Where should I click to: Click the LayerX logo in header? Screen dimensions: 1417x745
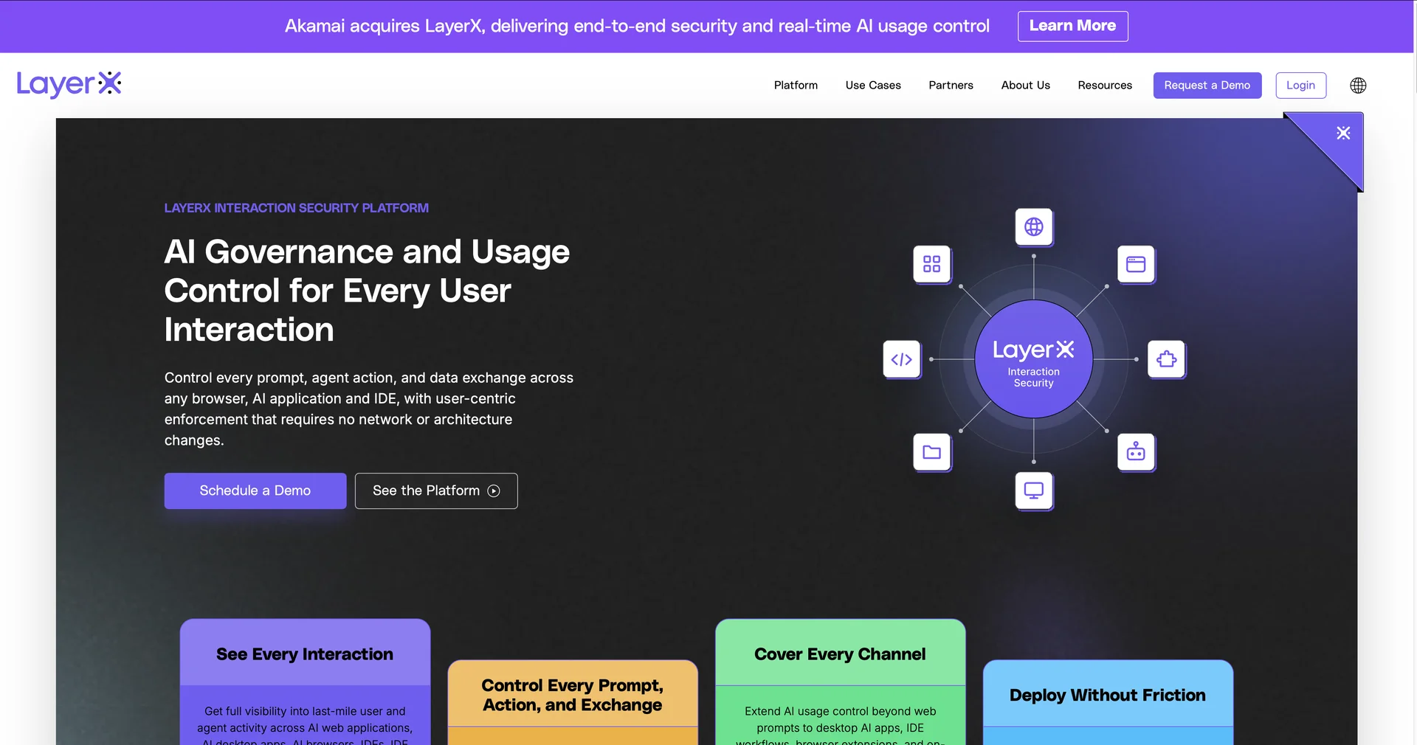69,84
